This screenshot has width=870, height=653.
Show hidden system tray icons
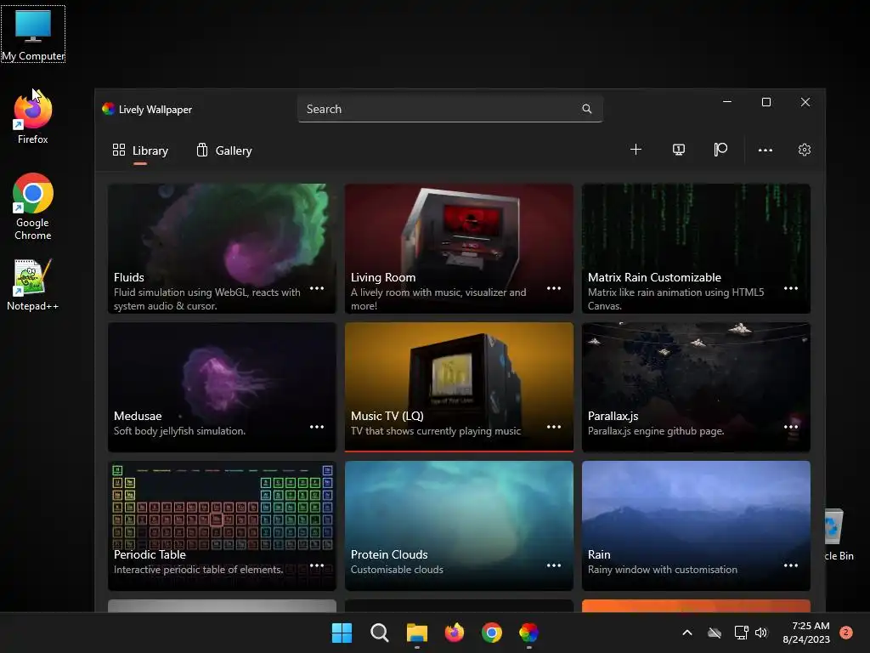coord(686,633)
